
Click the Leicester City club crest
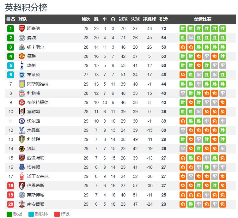[x=22, y=195]
